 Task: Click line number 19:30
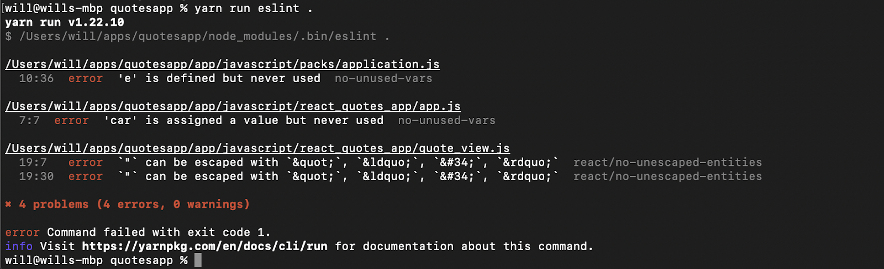coord(36,176)
